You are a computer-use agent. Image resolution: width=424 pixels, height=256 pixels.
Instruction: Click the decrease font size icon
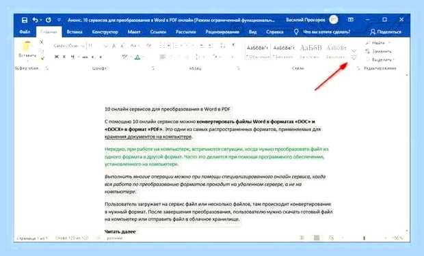pos(122,46)
